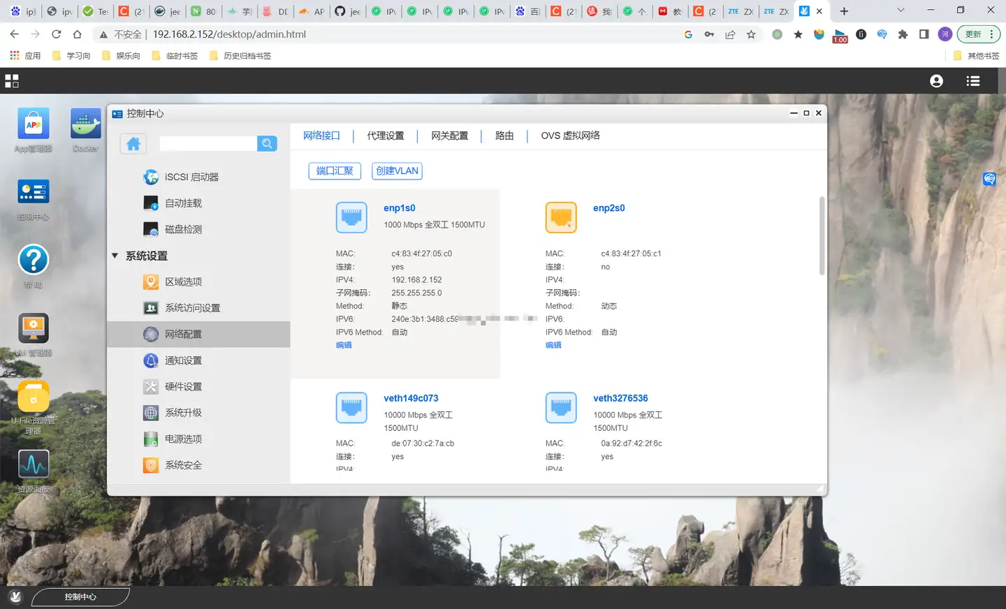Click 编辑 link under enp2s0
This screenshot has width=1006, height=609.
tap(553, 345)
